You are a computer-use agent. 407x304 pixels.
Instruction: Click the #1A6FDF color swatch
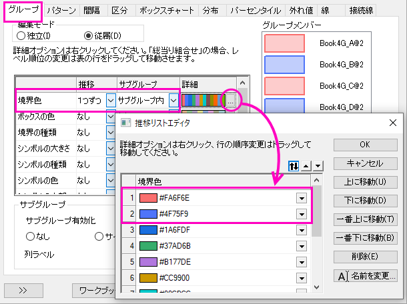[148, 230]
